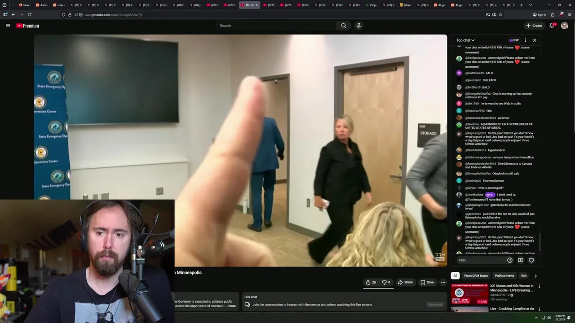This screenshot has width=575, height=323.
Task: Expand the Top chat dropdown
Action: point(465,40)
